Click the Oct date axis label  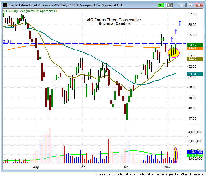tap(125, 167)
